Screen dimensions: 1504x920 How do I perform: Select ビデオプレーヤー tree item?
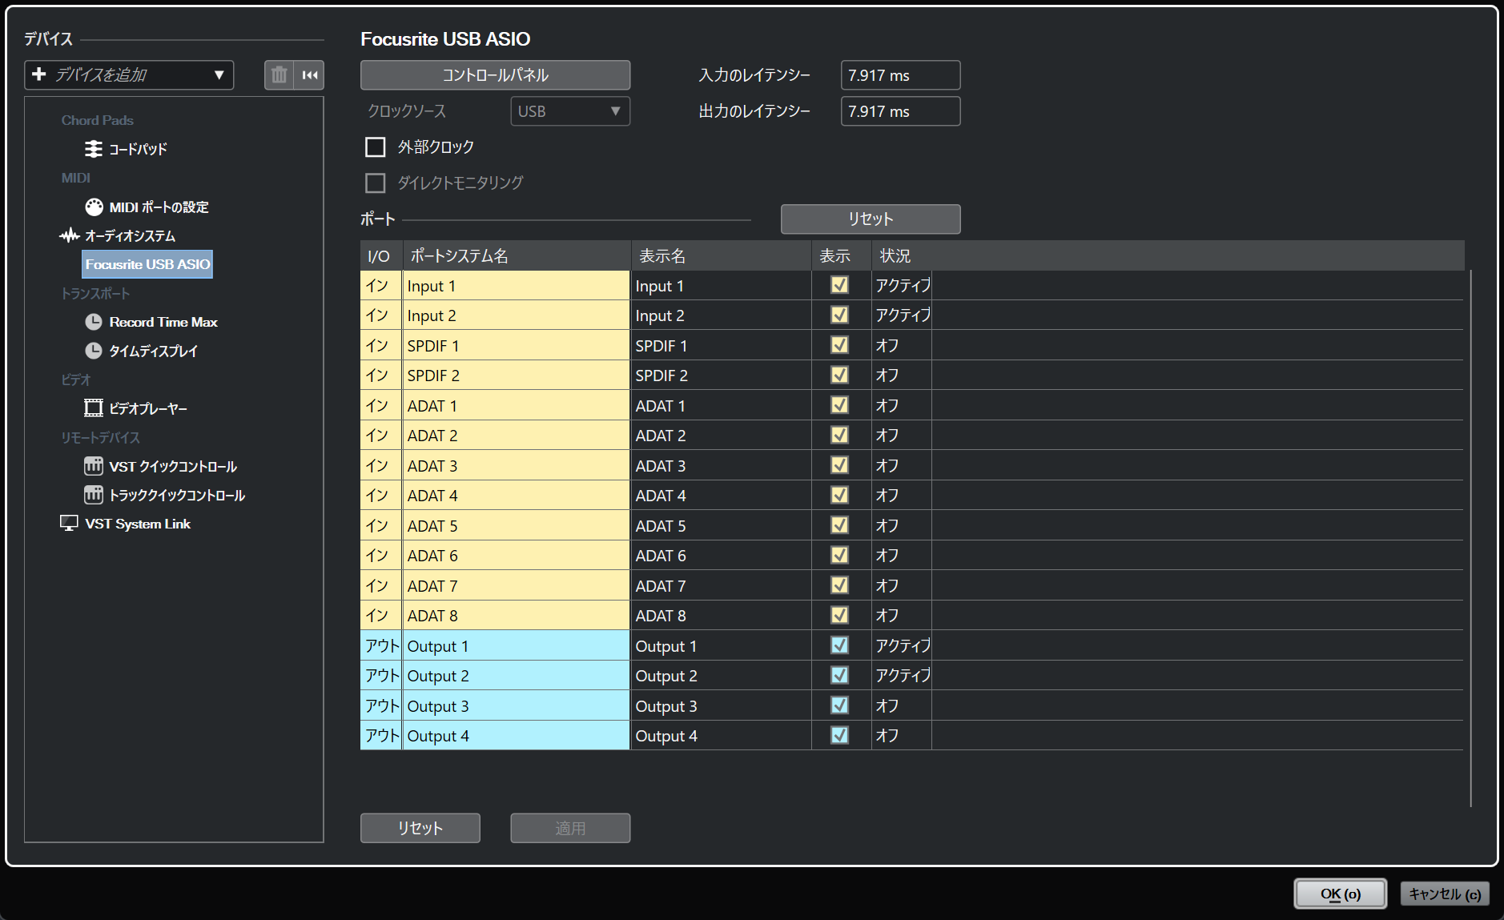click(x=148, y=408)
